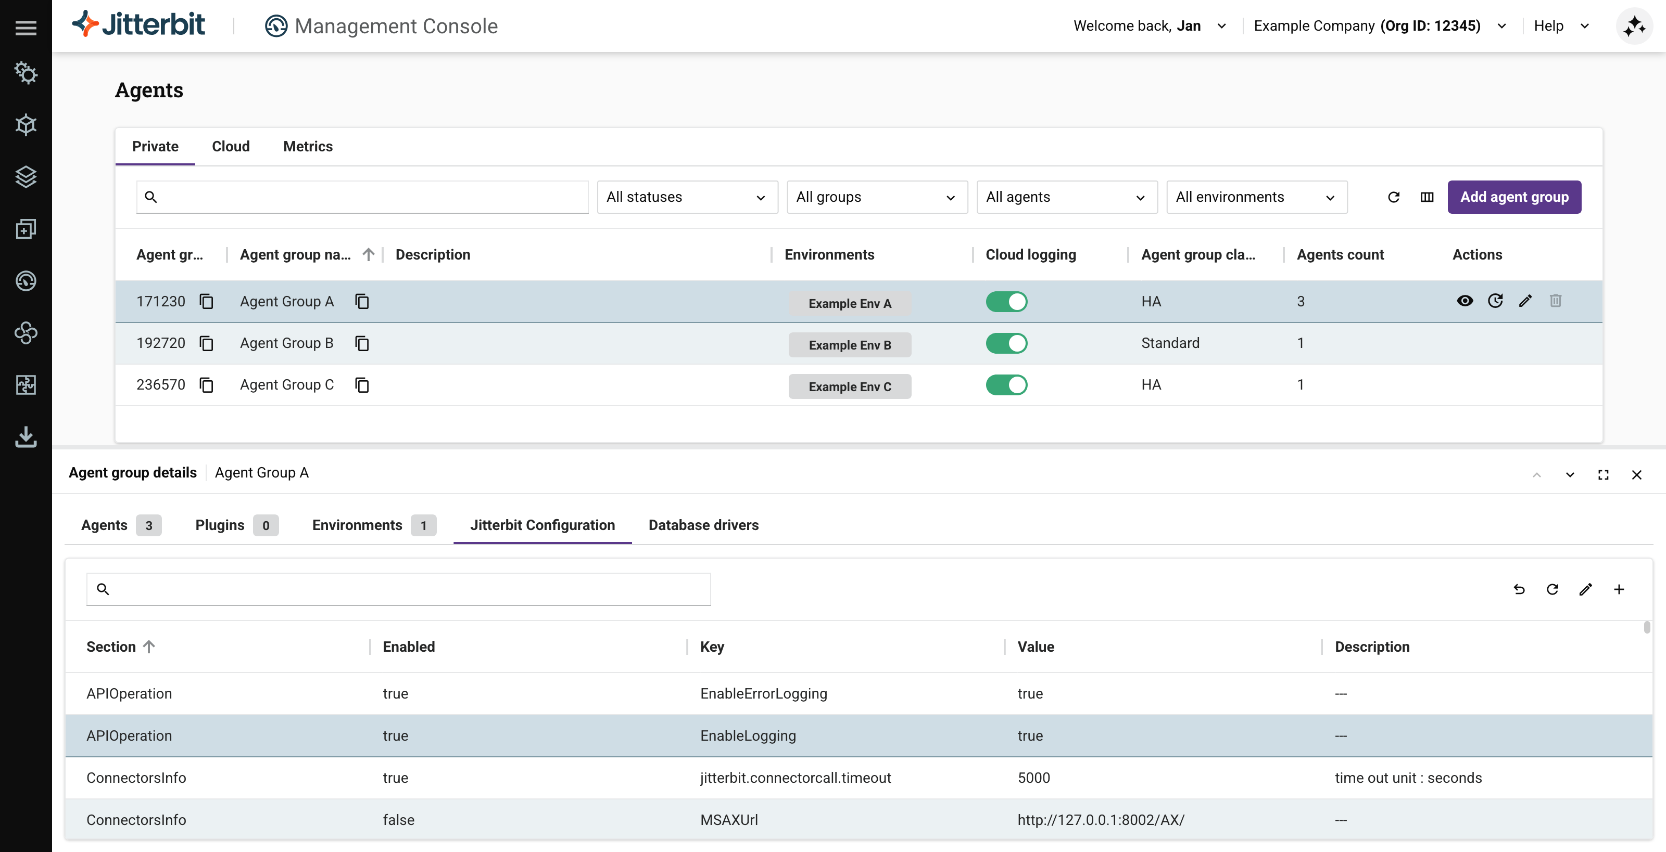Edit Agent Group A with the pencil icon
This screenshot has height=852, width=1666.
(1525, 301)
